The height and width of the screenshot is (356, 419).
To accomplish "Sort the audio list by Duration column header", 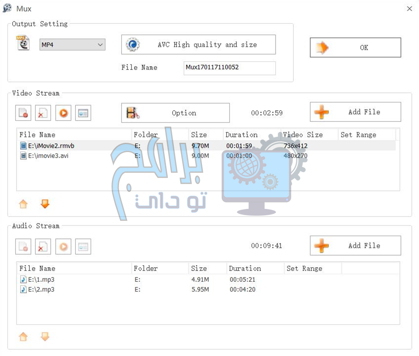I will [x=245, y=268].
